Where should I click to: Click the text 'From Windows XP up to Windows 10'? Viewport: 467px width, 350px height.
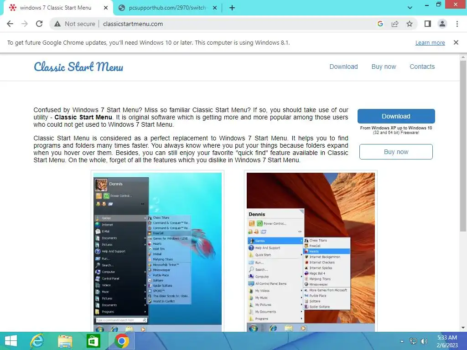[396, 128]
